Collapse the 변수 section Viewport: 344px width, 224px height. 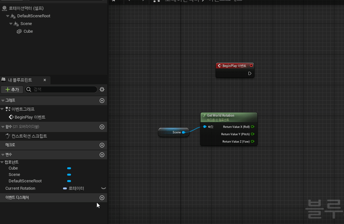coord(3,155)
